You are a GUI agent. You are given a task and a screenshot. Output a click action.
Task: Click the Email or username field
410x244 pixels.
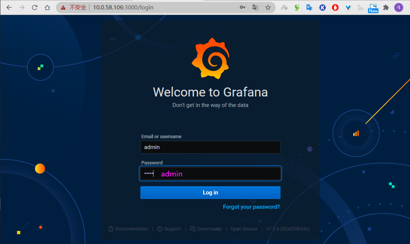coord(210,147)
